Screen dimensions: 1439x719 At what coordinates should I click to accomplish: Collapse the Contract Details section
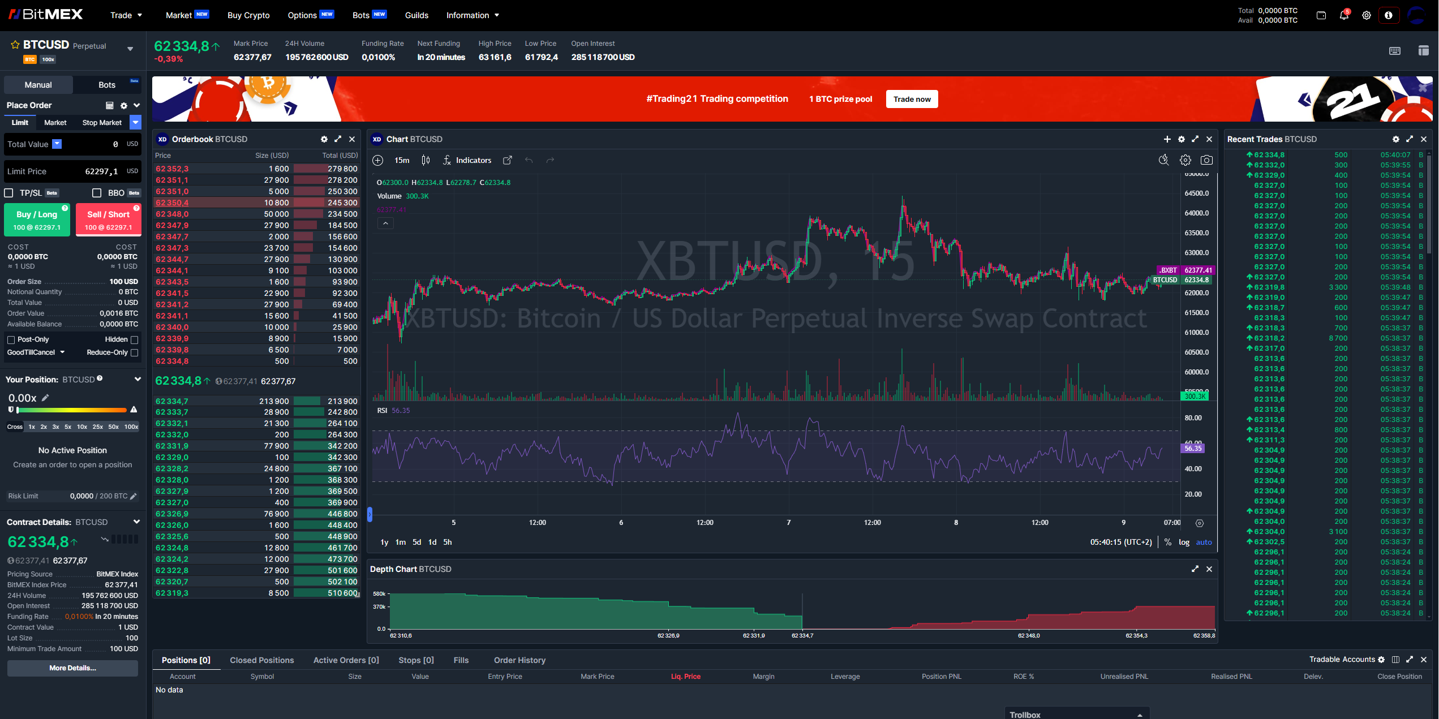pyautogui.click(x=136, y=522)
